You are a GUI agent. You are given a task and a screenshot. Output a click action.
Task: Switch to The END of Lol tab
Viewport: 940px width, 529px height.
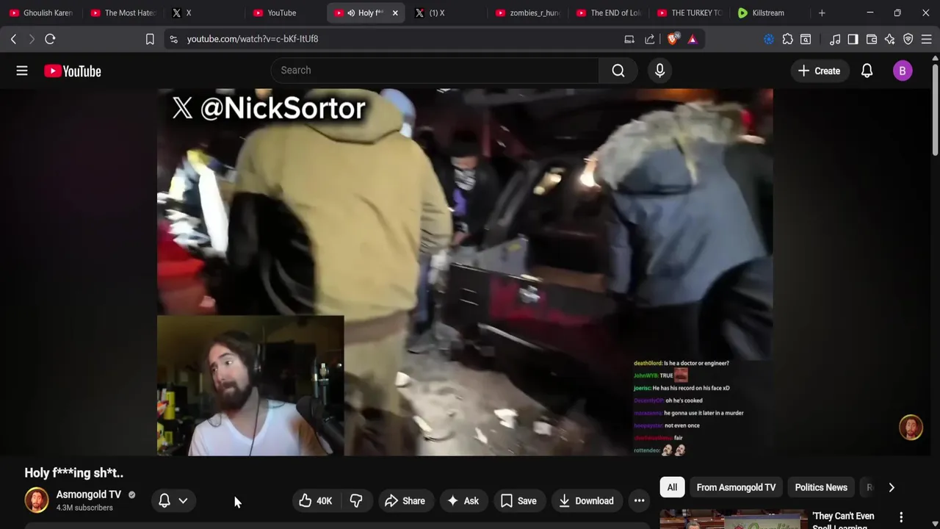click(x=610, y=12)
